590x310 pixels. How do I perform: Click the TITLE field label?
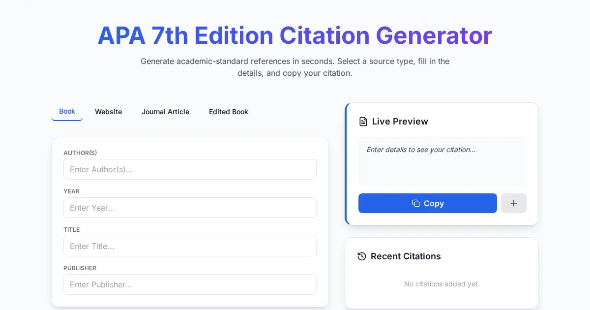pyautogui.click(x=71, y=230)
